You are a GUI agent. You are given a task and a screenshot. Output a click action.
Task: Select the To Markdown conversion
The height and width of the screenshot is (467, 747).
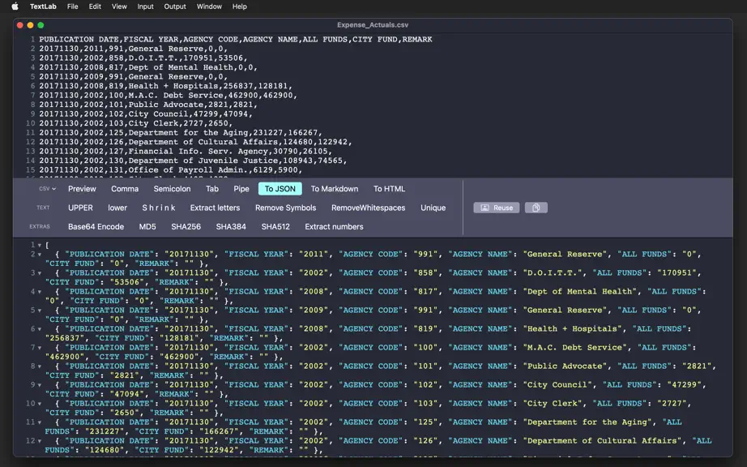335,189
